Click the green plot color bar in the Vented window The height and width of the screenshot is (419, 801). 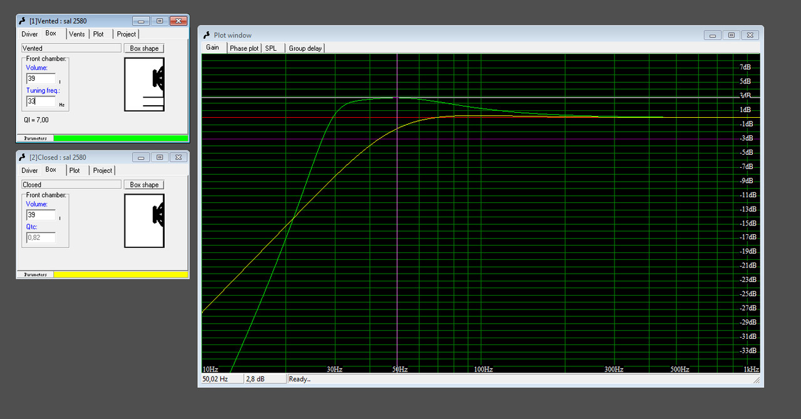pos(121,138)
